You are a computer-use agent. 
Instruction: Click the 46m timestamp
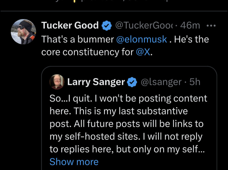pos(191,26)
